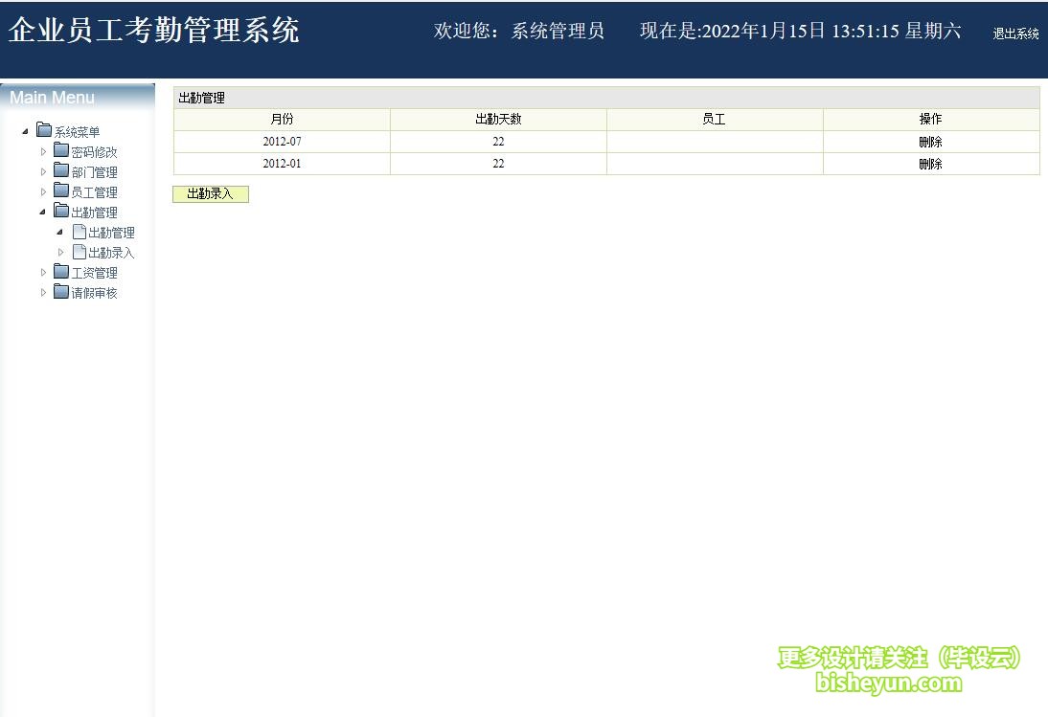Click the 请假审核 folder icon
Image resolution: width=1048 pixels, height=717 pixels.
(61, 292)
